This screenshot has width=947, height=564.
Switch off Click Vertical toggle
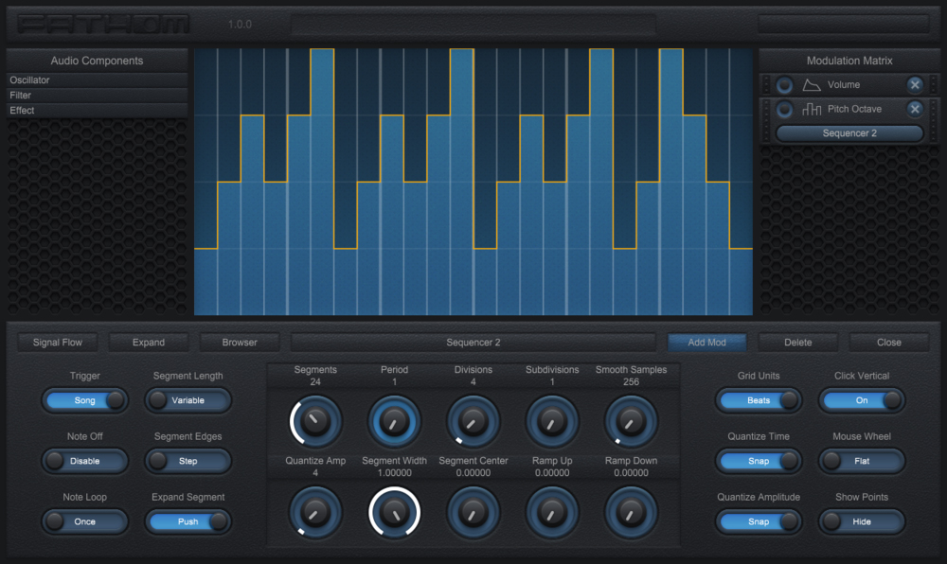coord(862,400)
